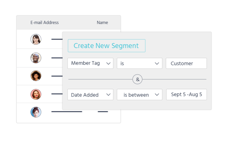This screenshot has height=141, width=225.
Task: Open the Member Tag dropdown
Action: coord(90,63)
